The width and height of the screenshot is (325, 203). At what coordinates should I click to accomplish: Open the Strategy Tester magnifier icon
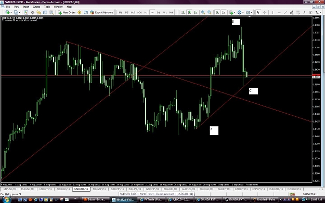coord(51,12)
